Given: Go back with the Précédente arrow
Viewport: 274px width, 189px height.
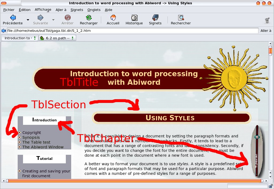Looking at the screenshot, I should click(x=13, y=18).
